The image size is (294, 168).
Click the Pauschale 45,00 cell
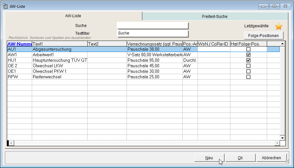pyautogui.click(x=155, y=66)
